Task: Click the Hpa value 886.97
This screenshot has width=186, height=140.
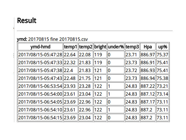Action: pyautogui.click(x=148, y=55)
